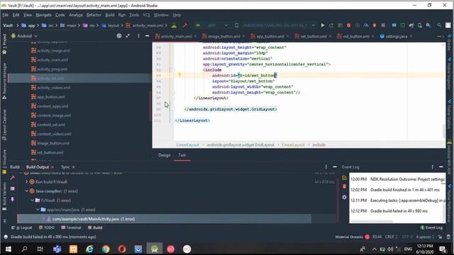Click the Android robot icon in navigation bar

(174, 25)
